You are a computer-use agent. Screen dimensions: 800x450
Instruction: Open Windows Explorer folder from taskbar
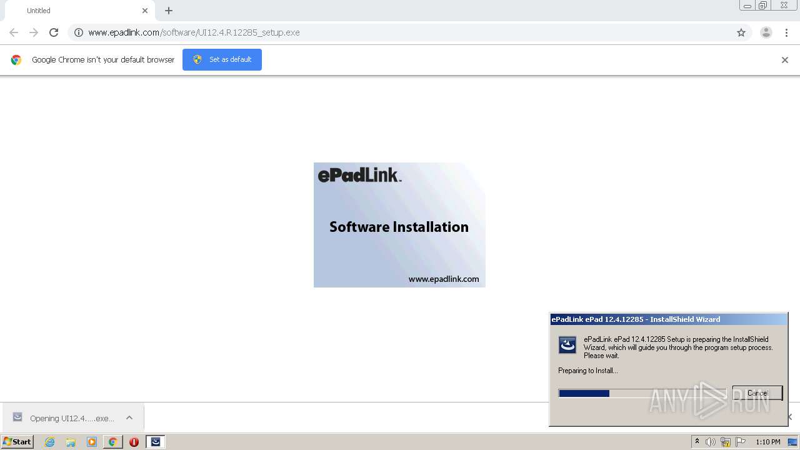(71, 442)
